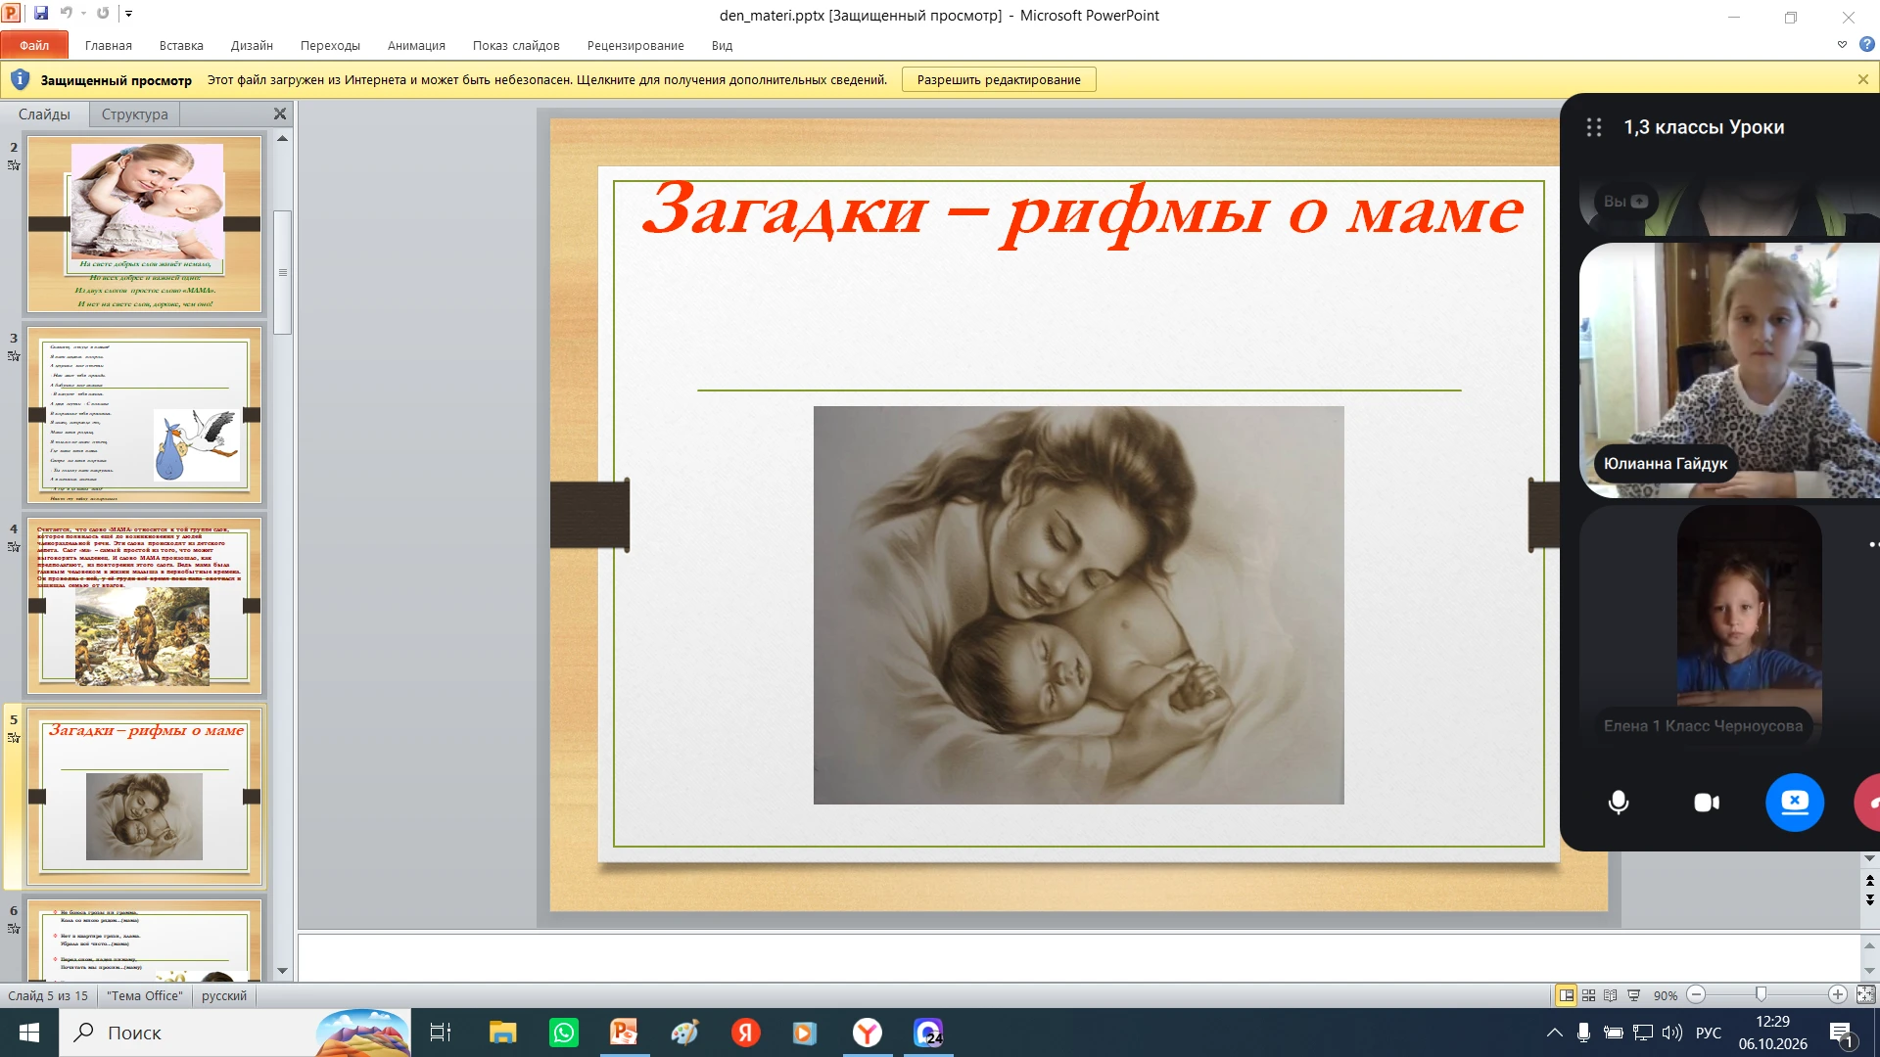Open the PowerPoint Help icon
1880x1057 pixels.
(x=1866, y=45)
